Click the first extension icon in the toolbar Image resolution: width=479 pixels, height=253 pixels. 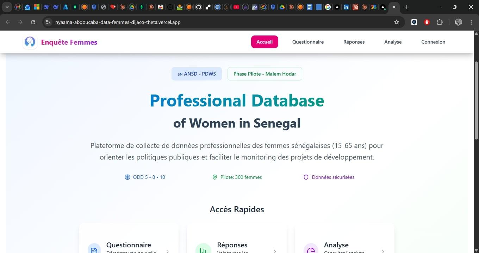[414, 22]
